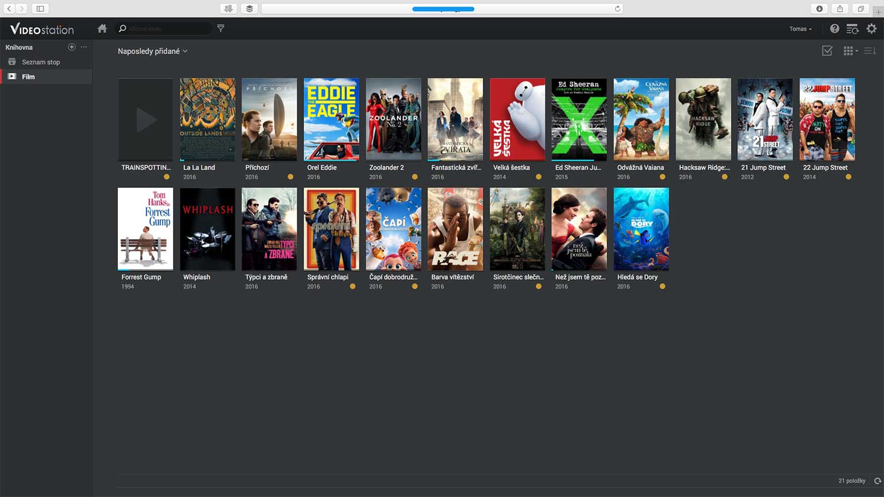Viewport: 884px width, 497px height.
Task: Refresh the list using bottom-right reload icon
Action: tap(878, 481)
